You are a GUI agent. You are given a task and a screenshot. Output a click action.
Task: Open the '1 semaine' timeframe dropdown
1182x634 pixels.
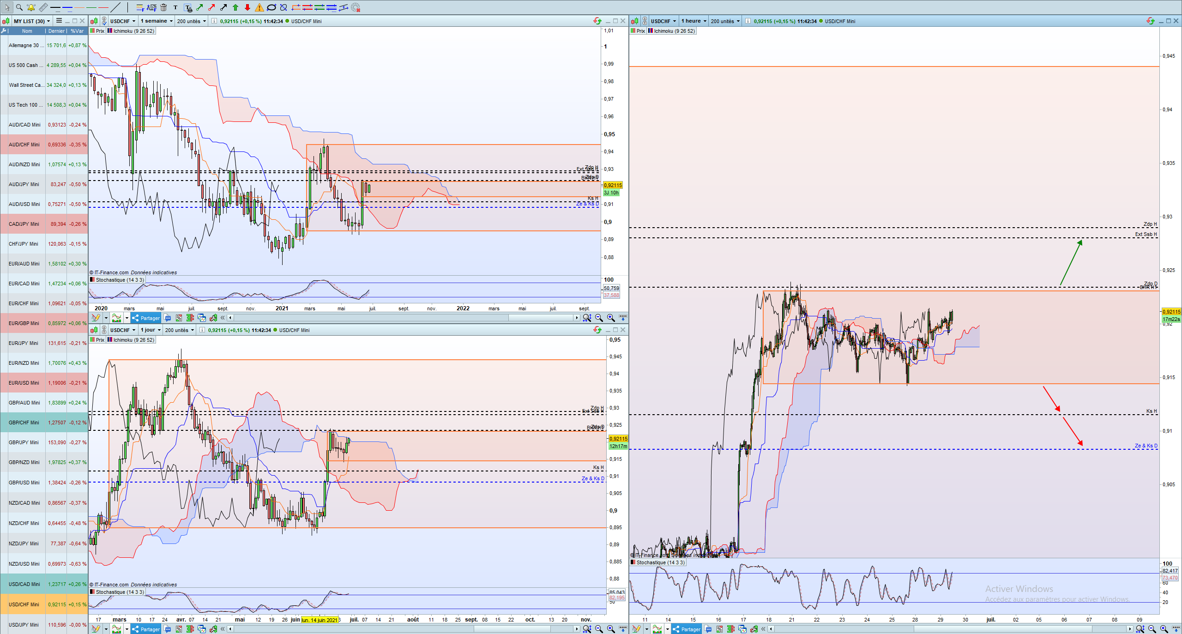(157, 21)
